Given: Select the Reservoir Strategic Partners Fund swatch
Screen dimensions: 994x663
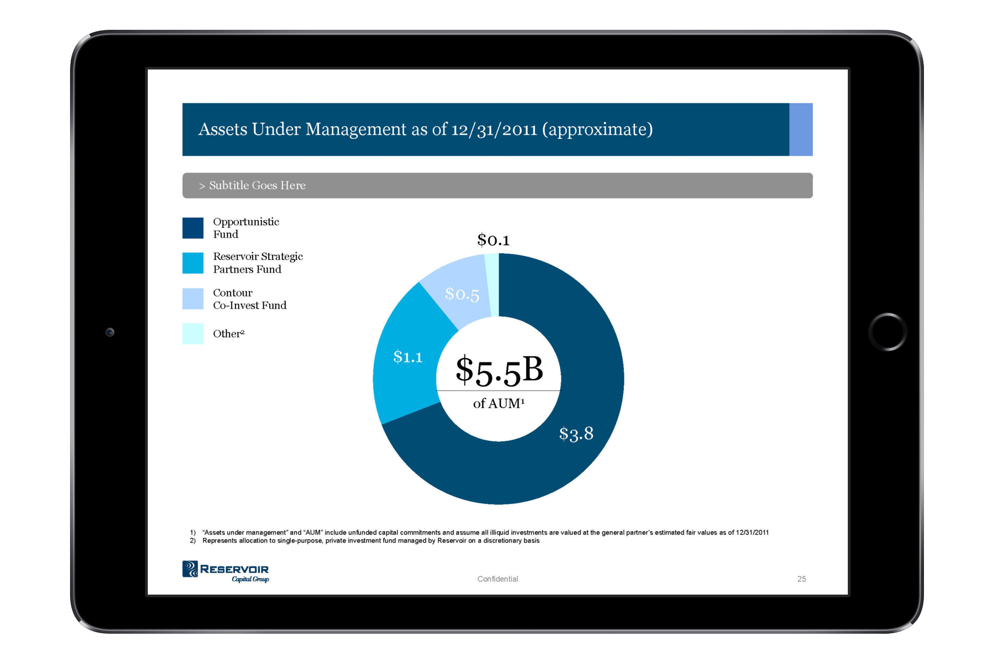Looking at the screenshot, I should (193, 263).
